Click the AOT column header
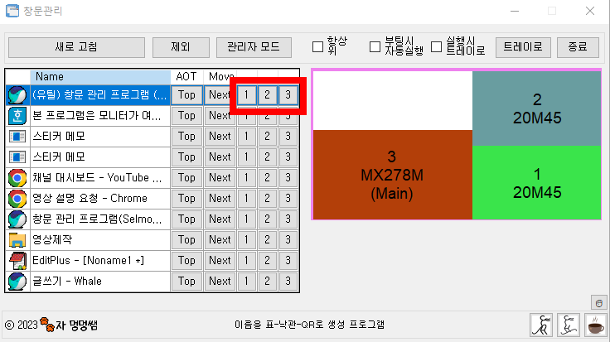Viewport: 610px width, 342px height. tap(186, 76)
